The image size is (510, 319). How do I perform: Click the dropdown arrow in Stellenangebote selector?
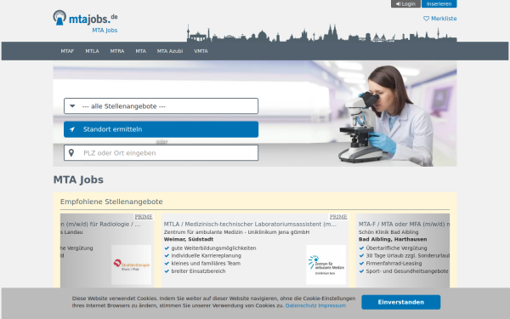tap(72, 106)
